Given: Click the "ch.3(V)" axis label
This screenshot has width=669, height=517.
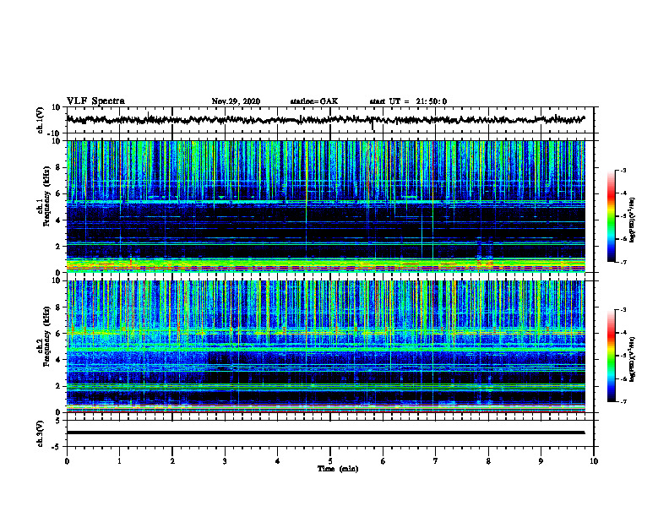Looking at the screenshot, I should [x=41, y=434].
